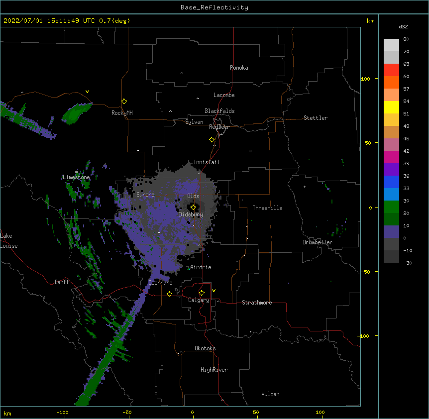Pick the pink 45-42 dBZ legend color

[x=391, y=144]
